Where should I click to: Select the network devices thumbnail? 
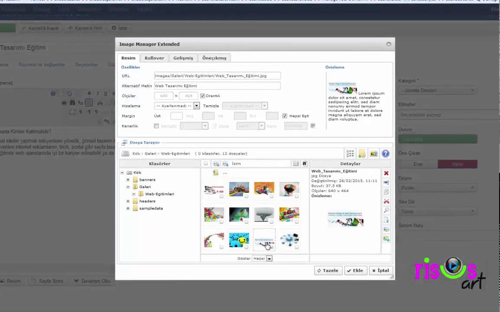pos(289,240)
